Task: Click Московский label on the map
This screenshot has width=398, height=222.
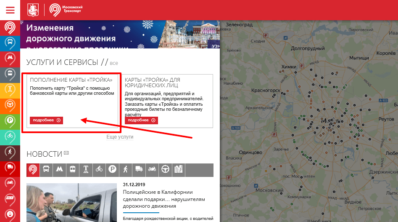Action: (x=269, y=190)
